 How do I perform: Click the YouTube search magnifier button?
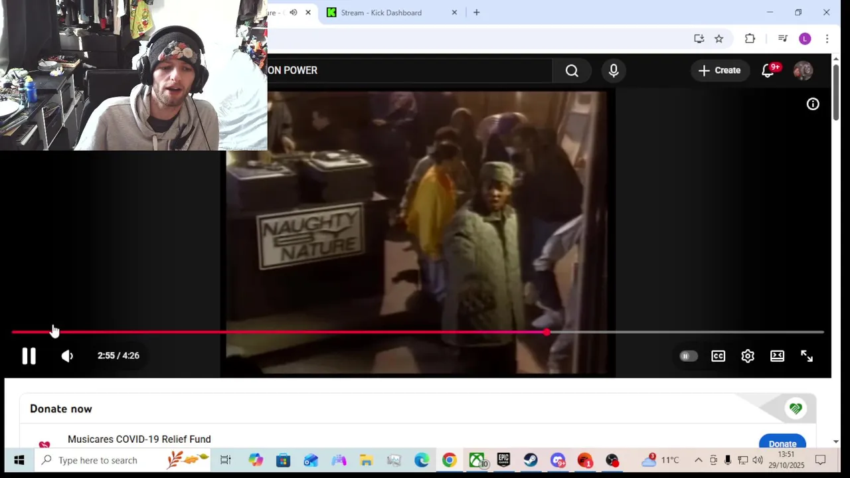pos(572,70)
